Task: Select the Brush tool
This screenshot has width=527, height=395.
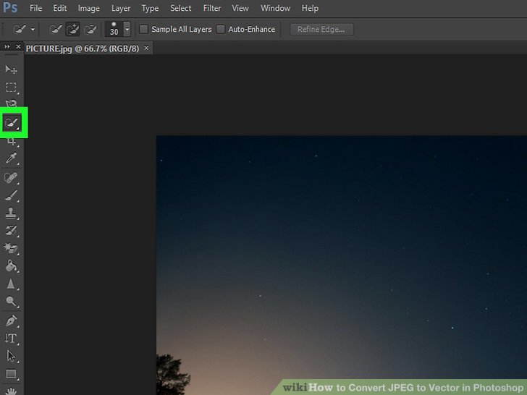Action: click(x=11, y=195)
